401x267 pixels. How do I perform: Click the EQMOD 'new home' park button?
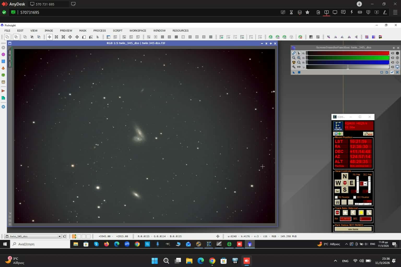click(353, 229)
